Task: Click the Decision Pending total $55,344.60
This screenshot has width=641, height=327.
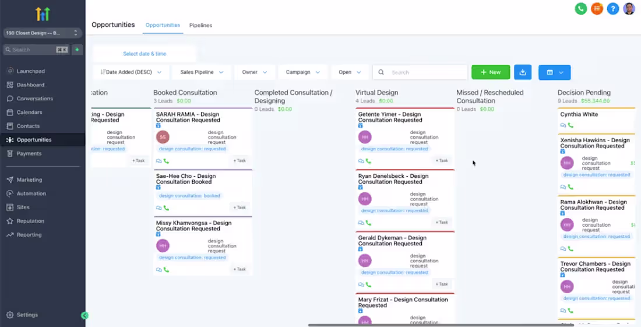Action: pyautogui.click(x=596, y=101)
